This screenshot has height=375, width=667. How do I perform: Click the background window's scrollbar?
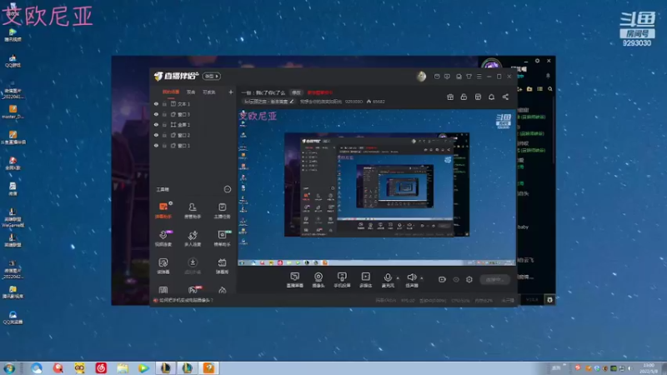[x=554, y=130]
